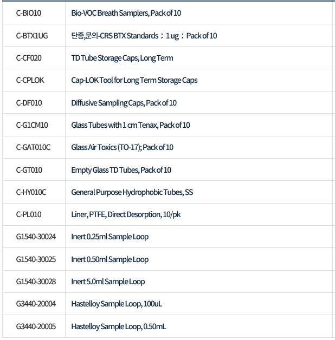Open Inert 0.50ml Sample Loop item
The height and width of the screenshot is (340, 335).
pyautogui.click(x=109, y=259)
